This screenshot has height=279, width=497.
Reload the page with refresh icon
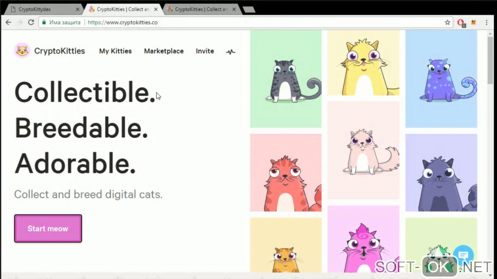coord(31,22)
